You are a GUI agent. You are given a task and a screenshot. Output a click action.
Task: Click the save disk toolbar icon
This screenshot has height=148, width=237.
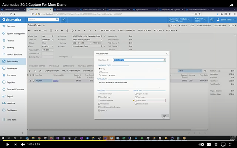[x=51, y=30]
